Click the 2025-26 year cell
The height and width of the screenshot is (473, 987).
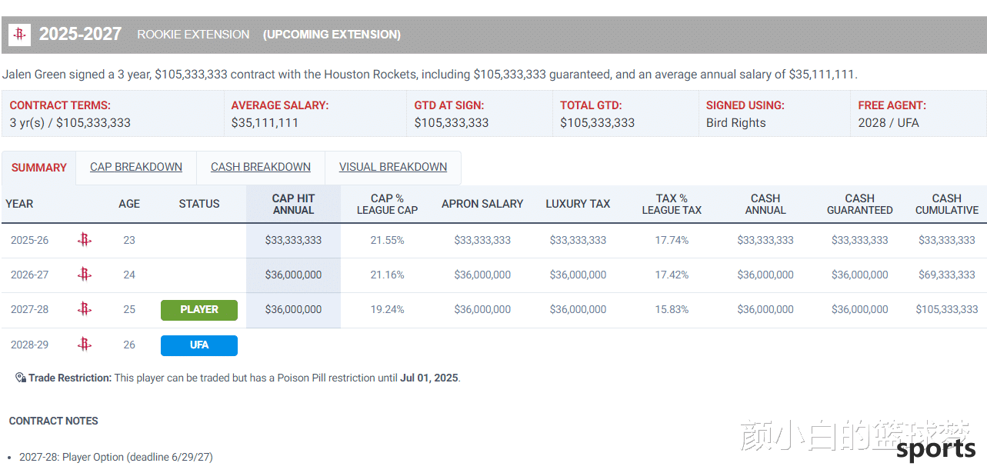click(x=29, y=240)
